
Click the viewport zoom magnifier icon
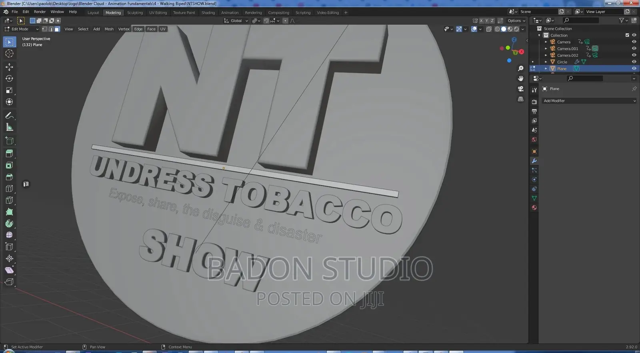click(520, 68)
